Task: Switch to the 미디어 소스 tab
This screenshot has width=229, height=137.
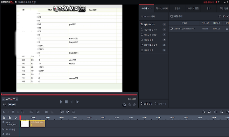Action: (146, 9)
